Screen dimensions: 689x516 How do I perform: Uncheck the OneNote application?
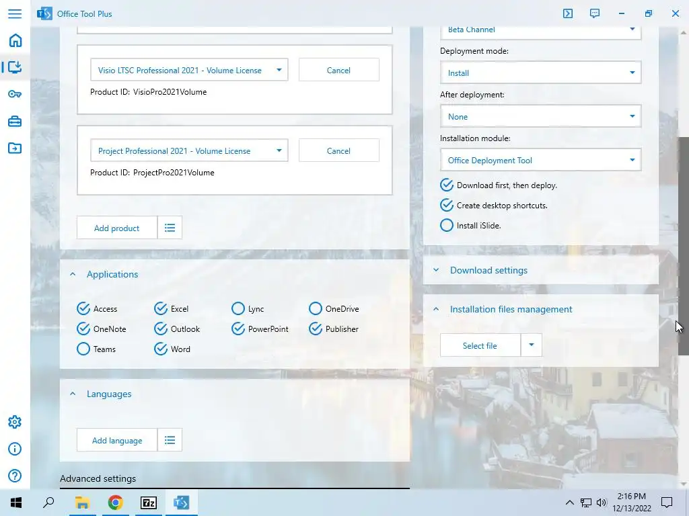tap(101, 329)
